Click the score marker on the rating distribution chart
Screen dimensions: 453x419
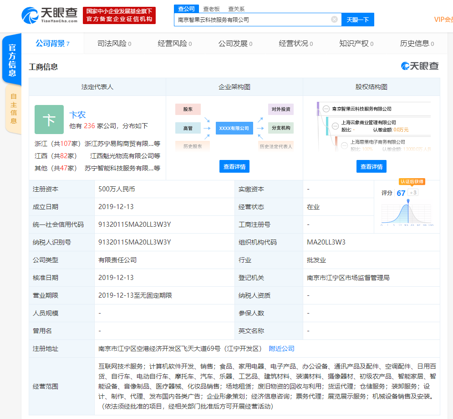pyautogui.click(x=412, y=193)
